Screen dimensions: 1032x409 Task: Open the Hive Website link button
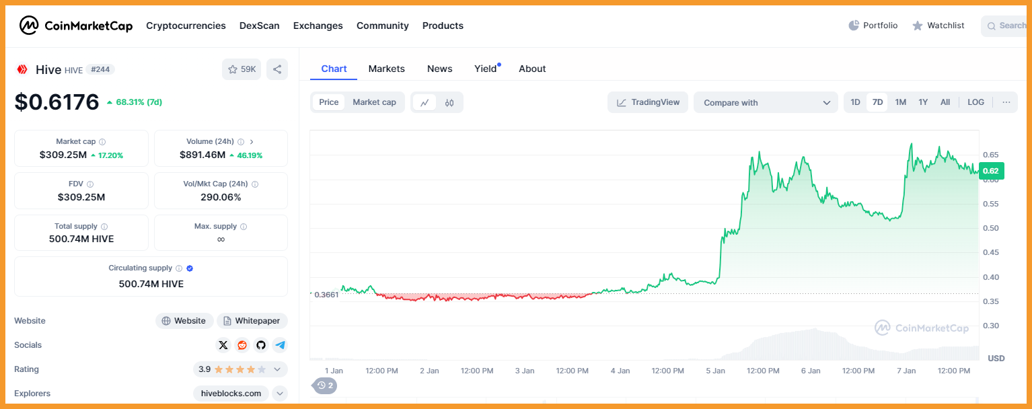pos(184,321)
